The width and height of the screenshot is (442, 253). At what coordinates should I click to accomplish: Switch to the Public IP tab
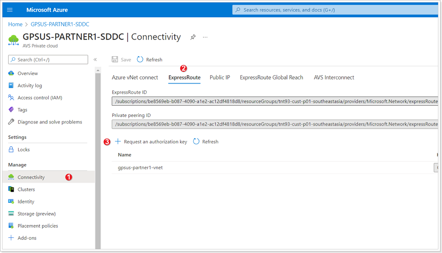[220, 77]
